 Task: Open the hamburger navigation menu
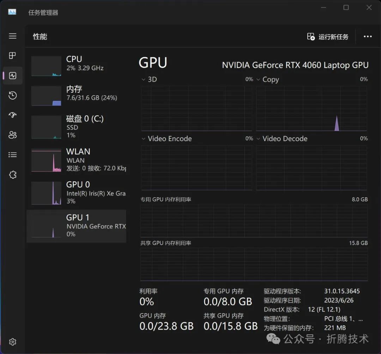[13, 36]
